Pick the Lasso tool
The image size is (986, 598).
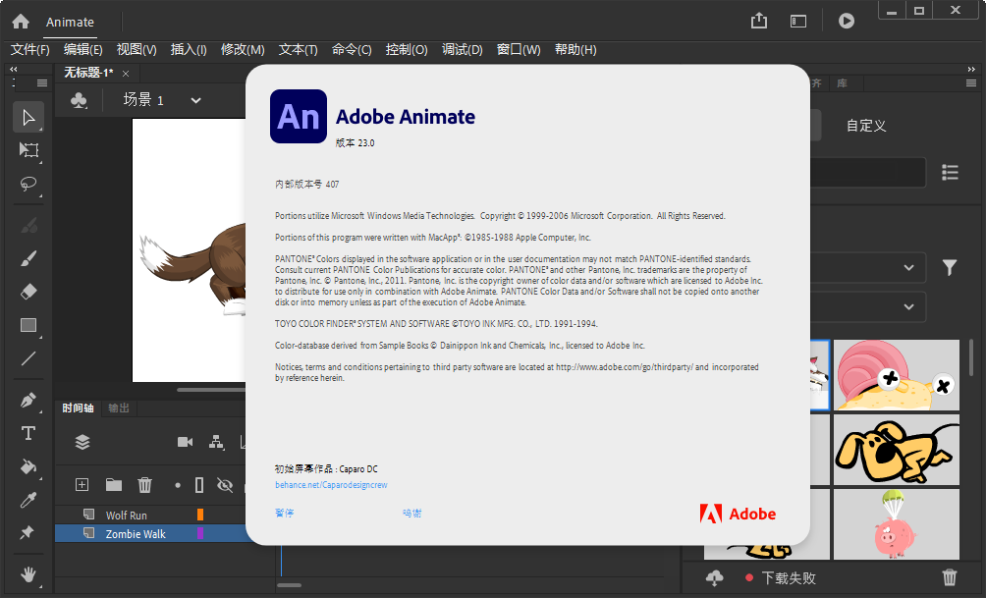pyautogui.click(x=27, y=185)
